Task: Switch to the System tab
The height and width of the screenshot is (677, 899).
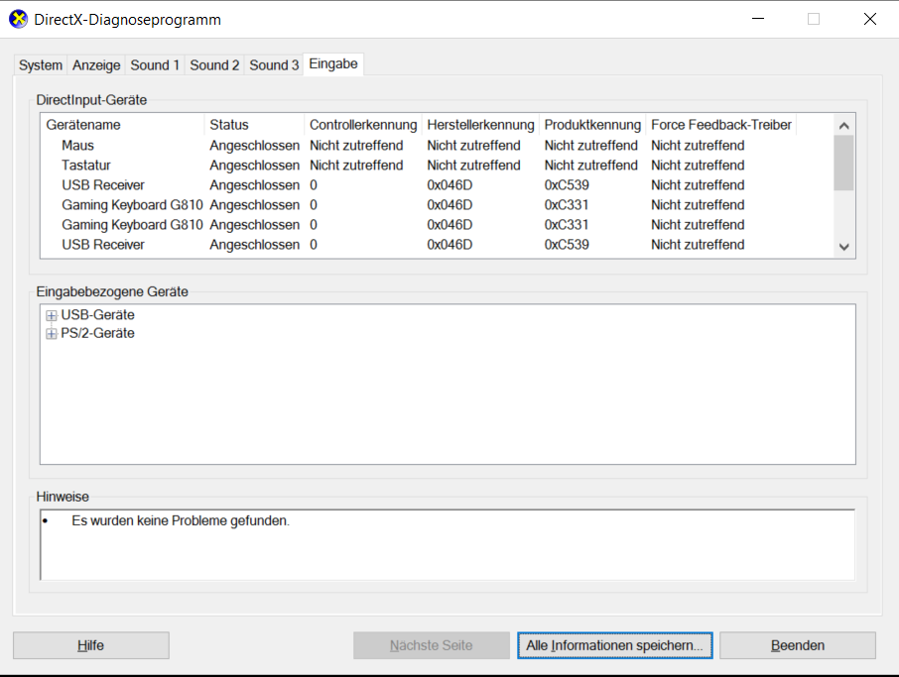Action: point(41,65)
